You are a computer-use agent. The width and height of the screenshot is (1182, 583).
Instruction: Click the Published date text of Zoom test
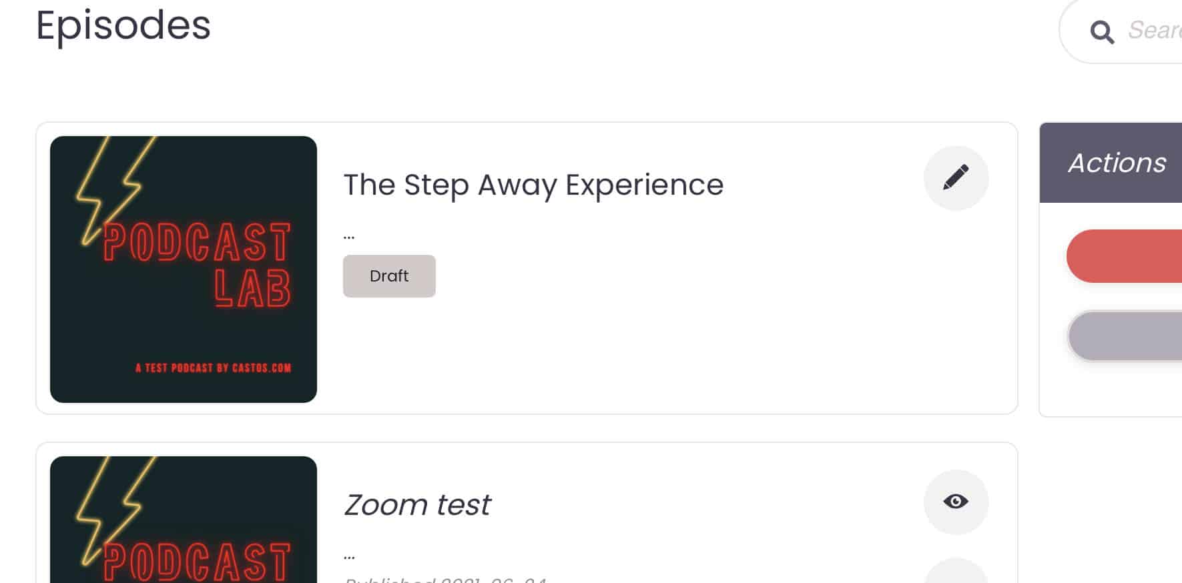445,580
